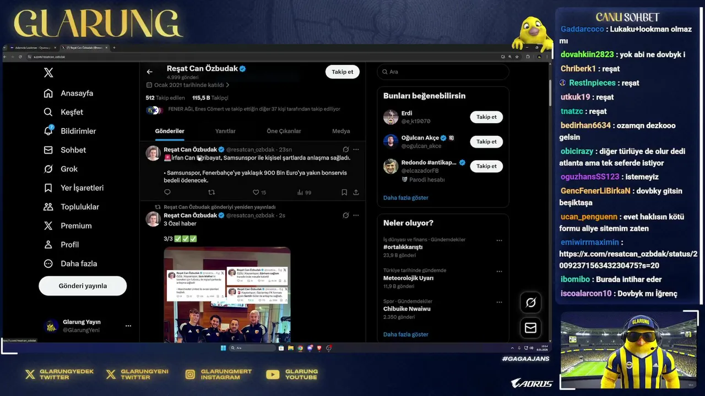The height and width of the screenshot is (396, 705).
Task: Switch to Öne Çıkanlar tab
Action: point(284,131)
